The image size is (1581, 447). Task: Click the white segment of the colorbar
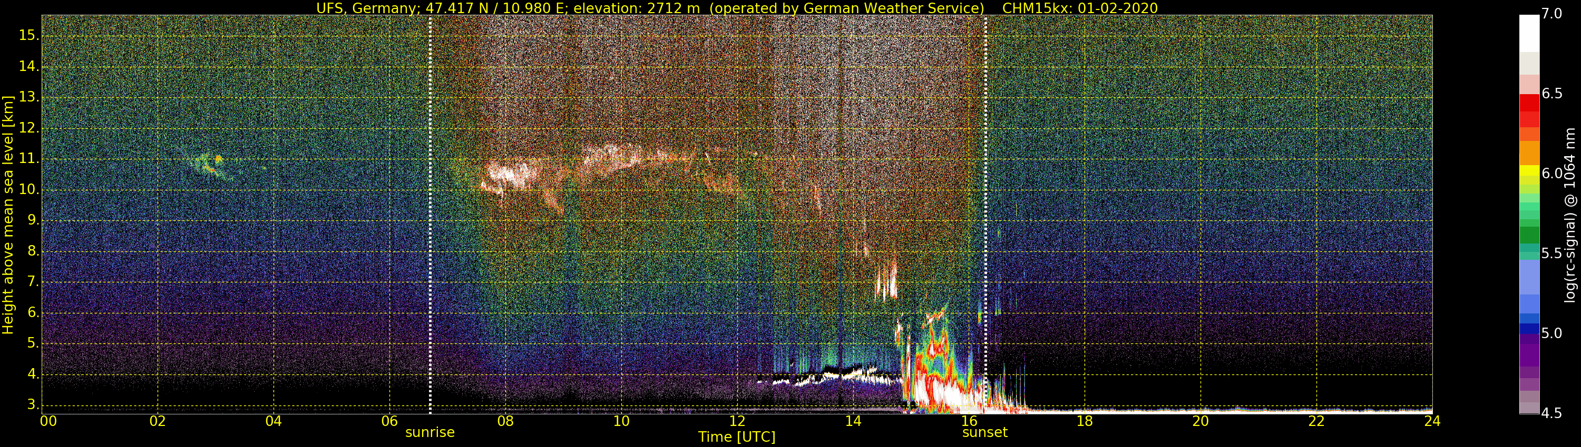1529,34
